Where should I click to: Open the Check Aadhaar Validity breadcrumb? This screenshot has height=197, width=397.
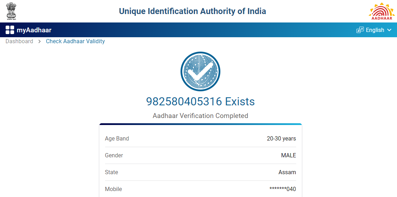pyautogui.click(x=75, y=41)
